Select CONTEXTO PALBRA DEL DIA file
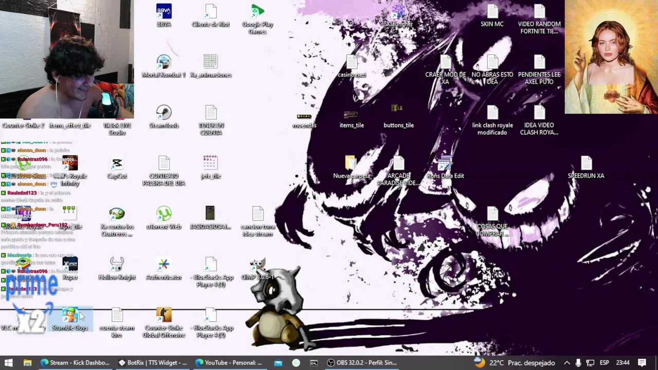 point(163,171)
